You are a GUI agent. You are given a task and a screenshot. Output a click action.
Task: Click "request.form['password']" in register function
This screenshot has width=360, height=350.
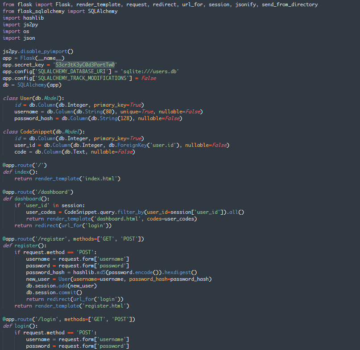pos(94,266)
